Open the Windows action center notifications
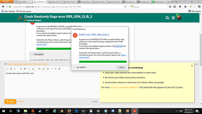This screenshot has height=114, width=202. pos(198,111)
